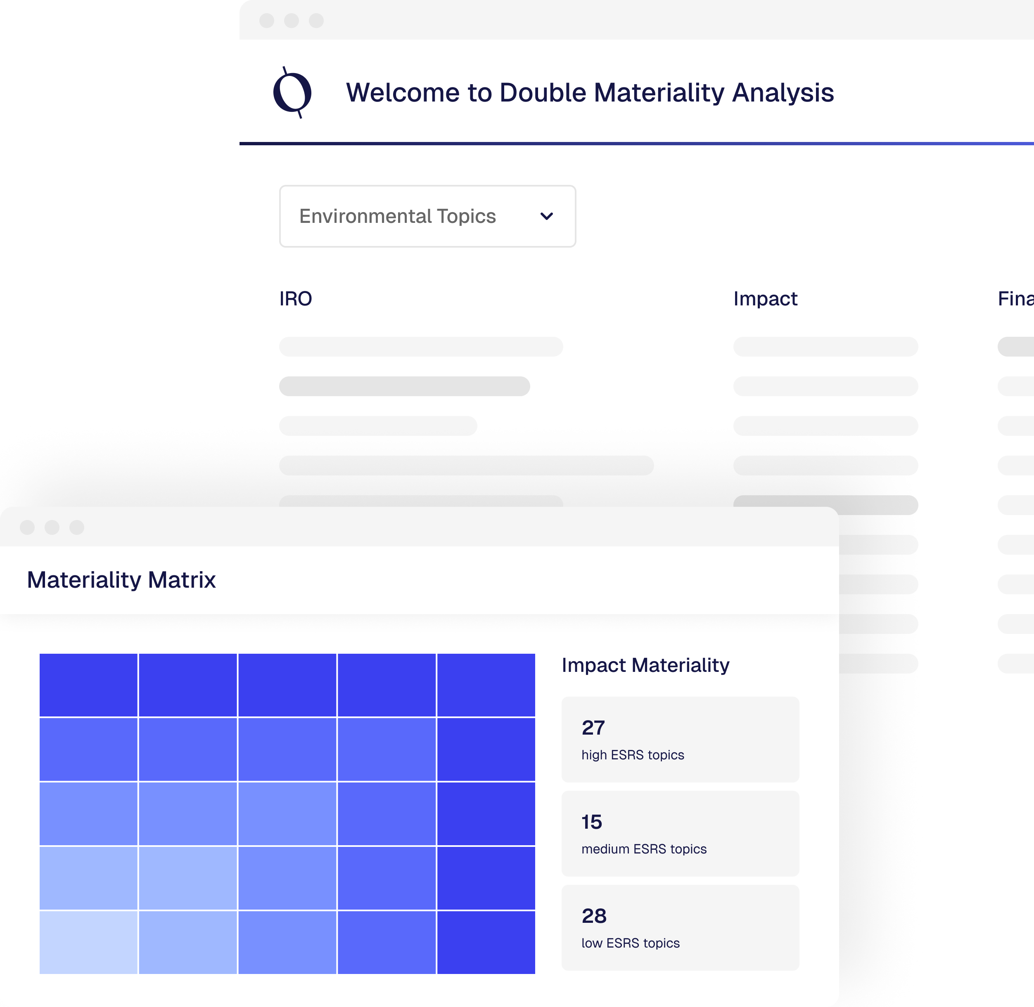Click second gray dot in the Materiality Matrix window
The image size is (1034, 1007).
[52, 527]
